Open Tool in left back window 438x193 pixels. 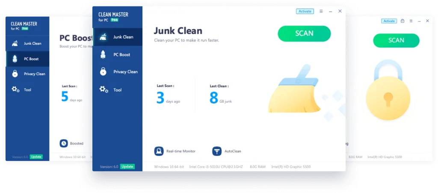27,90
